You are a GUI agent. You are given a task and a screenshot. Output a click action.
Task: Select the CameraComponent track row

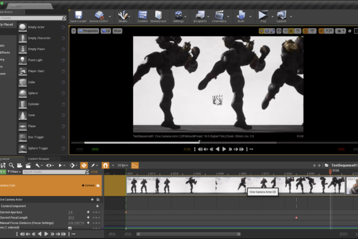51,206
